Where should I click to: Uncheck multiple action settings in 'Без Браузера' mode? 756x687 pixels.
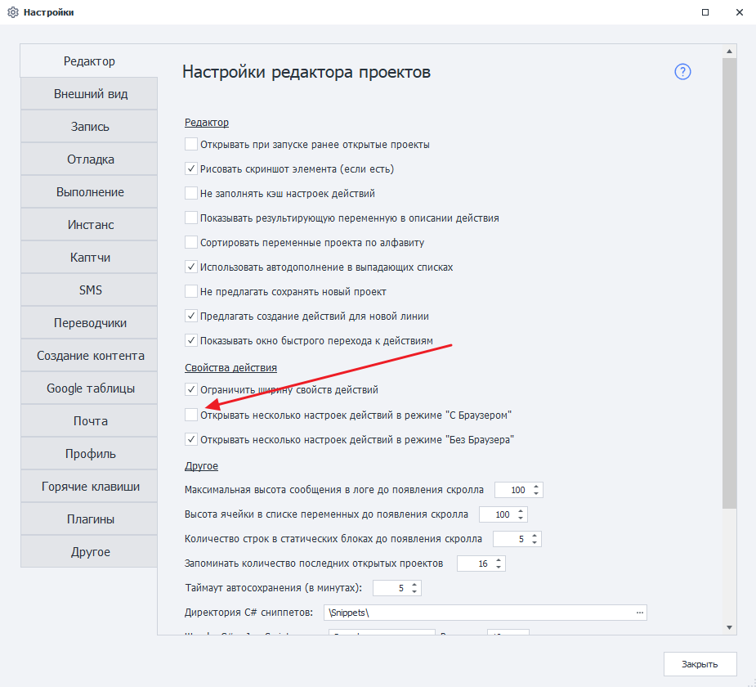[x=191, y=439]
